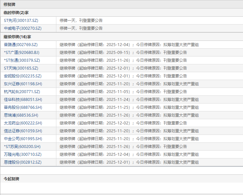Select the suspension details for *ST广道
This screenshot has width=243, height=195.
[x=123, y=53]
